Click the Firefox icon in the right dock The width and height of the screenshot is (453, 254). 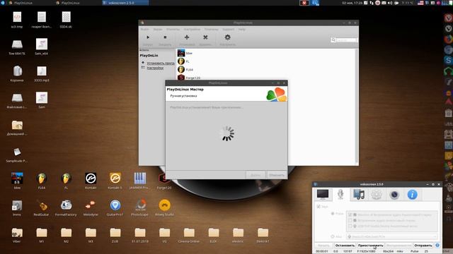(x=448, y=39)
